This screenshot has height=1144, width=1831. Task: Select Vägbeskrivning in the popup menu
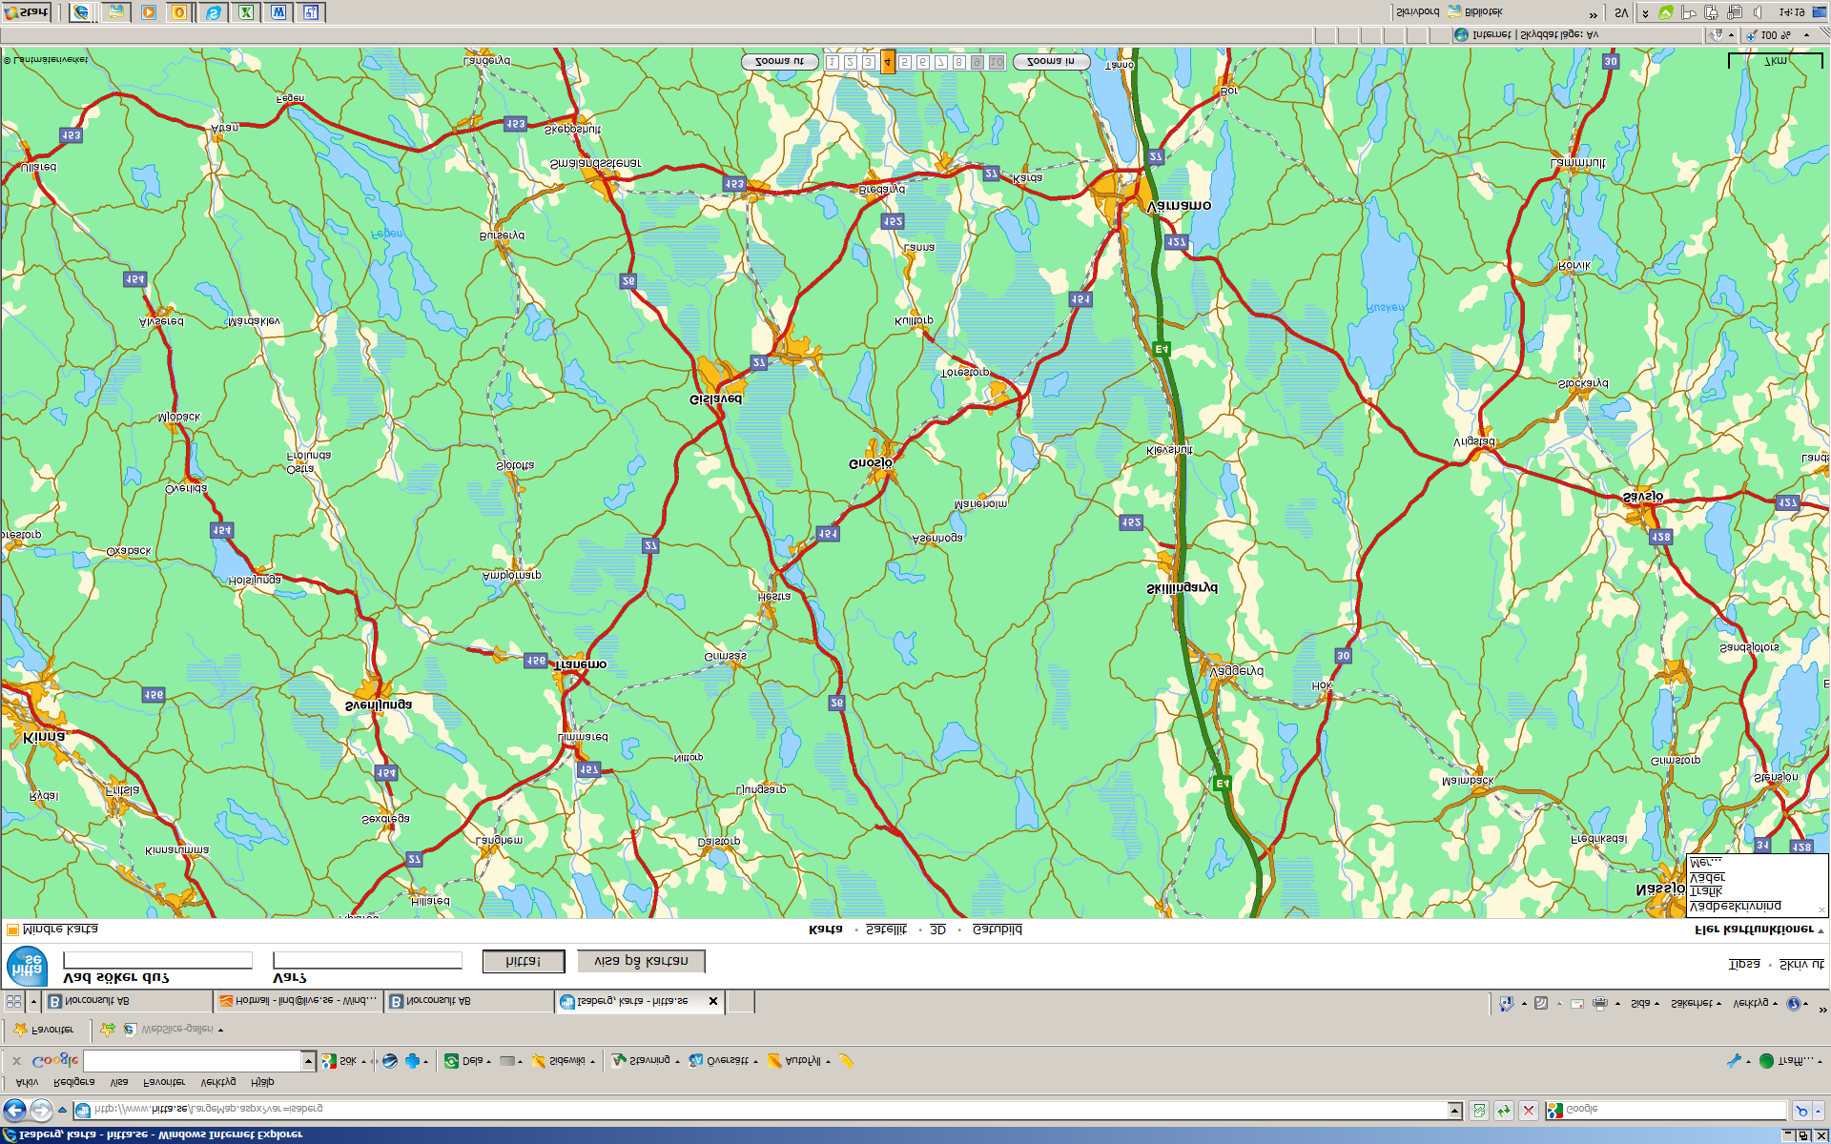coord(1735,906)
